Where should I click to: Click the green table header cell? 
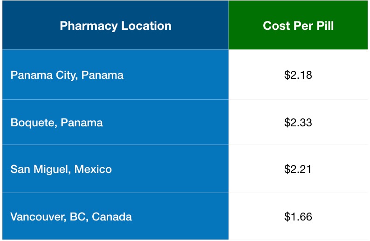coord(298,26)
